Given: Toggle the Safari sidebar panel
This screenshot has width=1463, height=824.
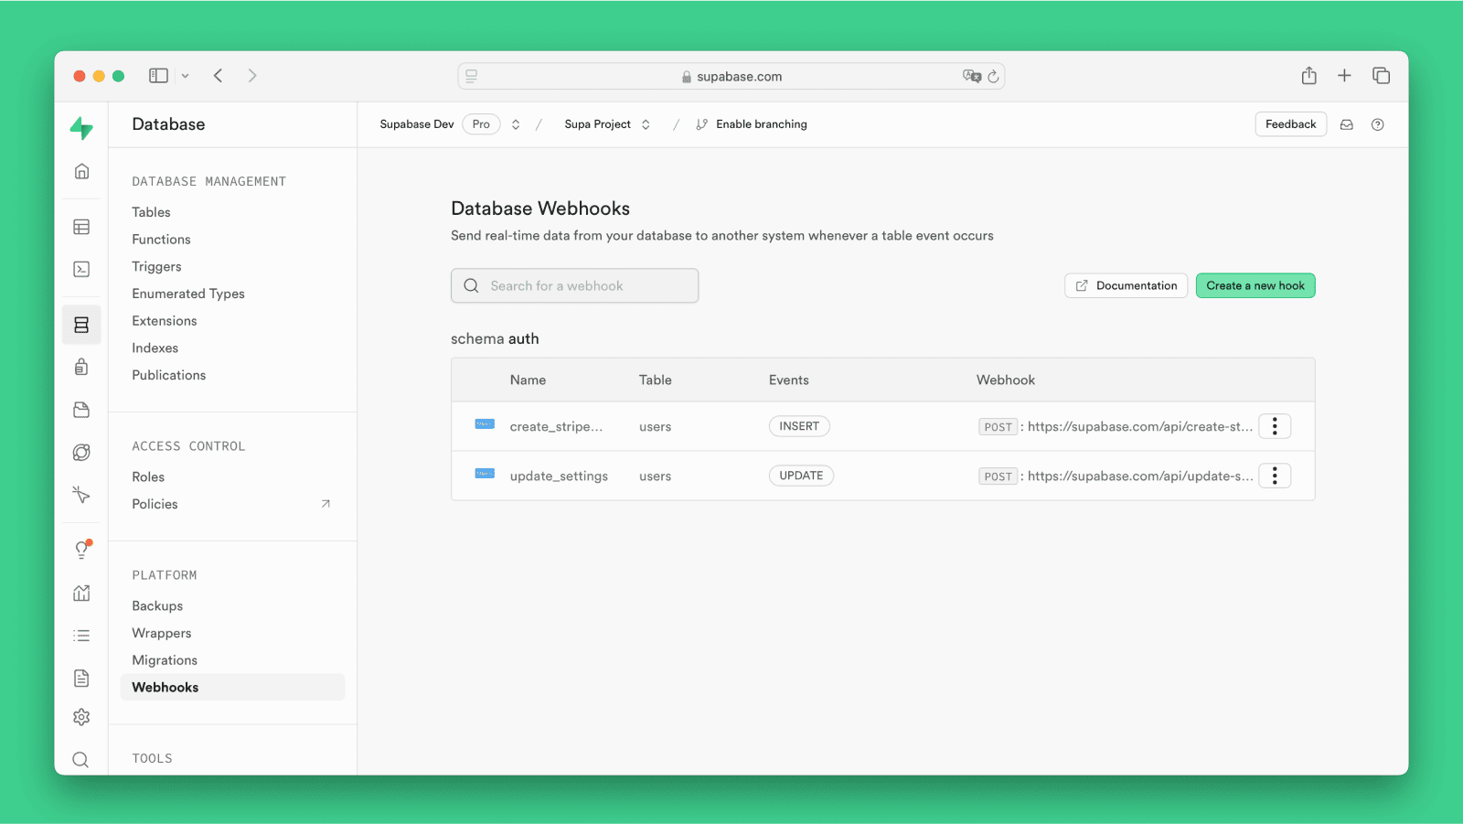Looking at the screenshot, I should tap(159, 76).
